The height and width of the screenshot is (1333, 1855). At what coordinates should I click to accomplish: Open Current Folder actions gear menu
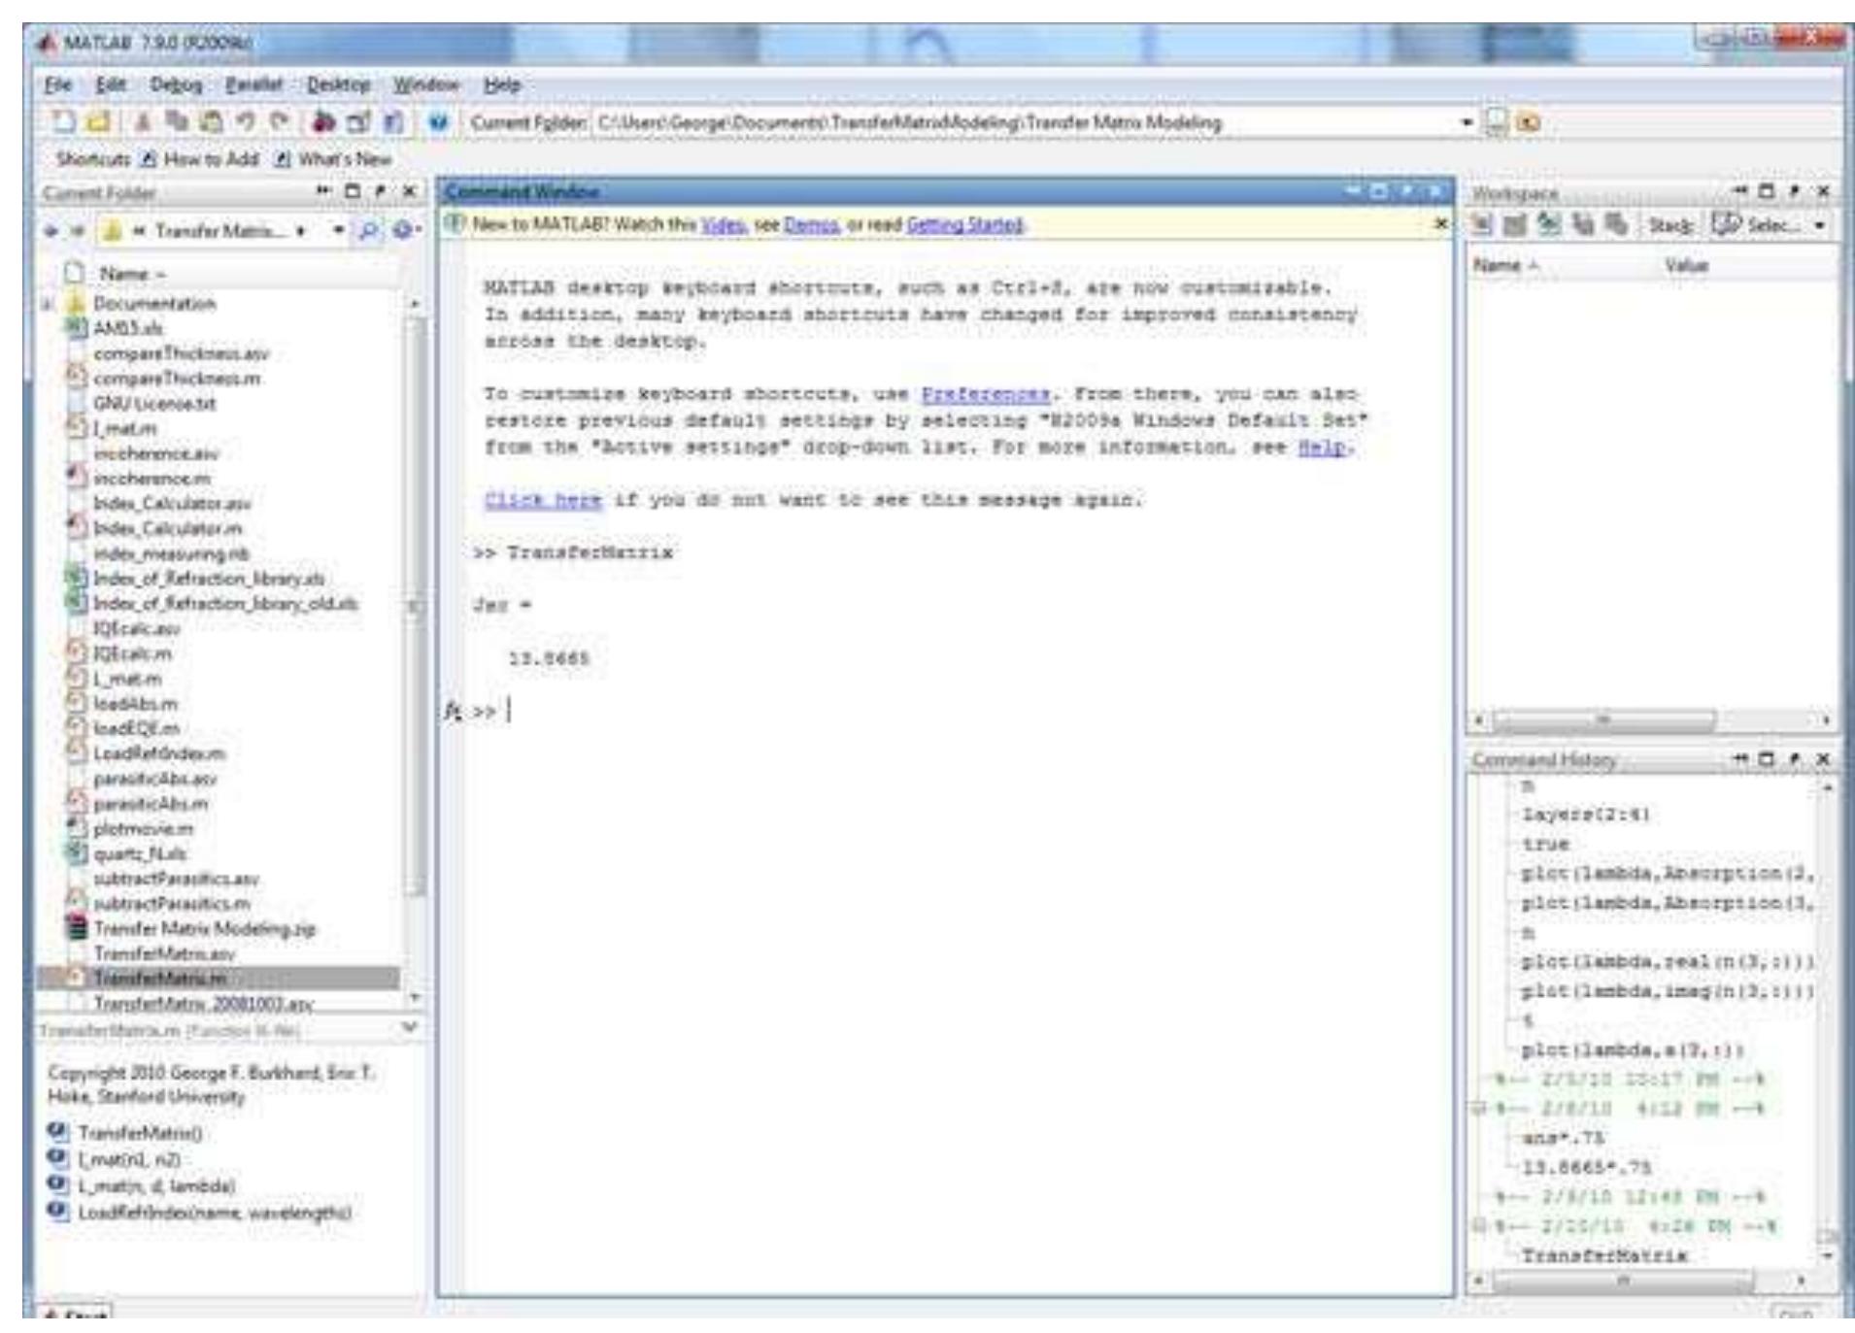coord(406,230)
